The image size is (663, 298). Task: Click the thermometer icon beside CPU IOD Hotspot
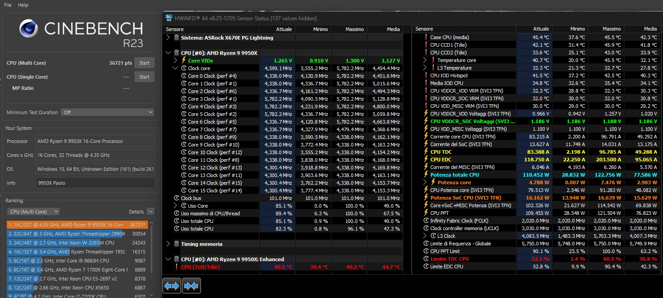(426, 76)
